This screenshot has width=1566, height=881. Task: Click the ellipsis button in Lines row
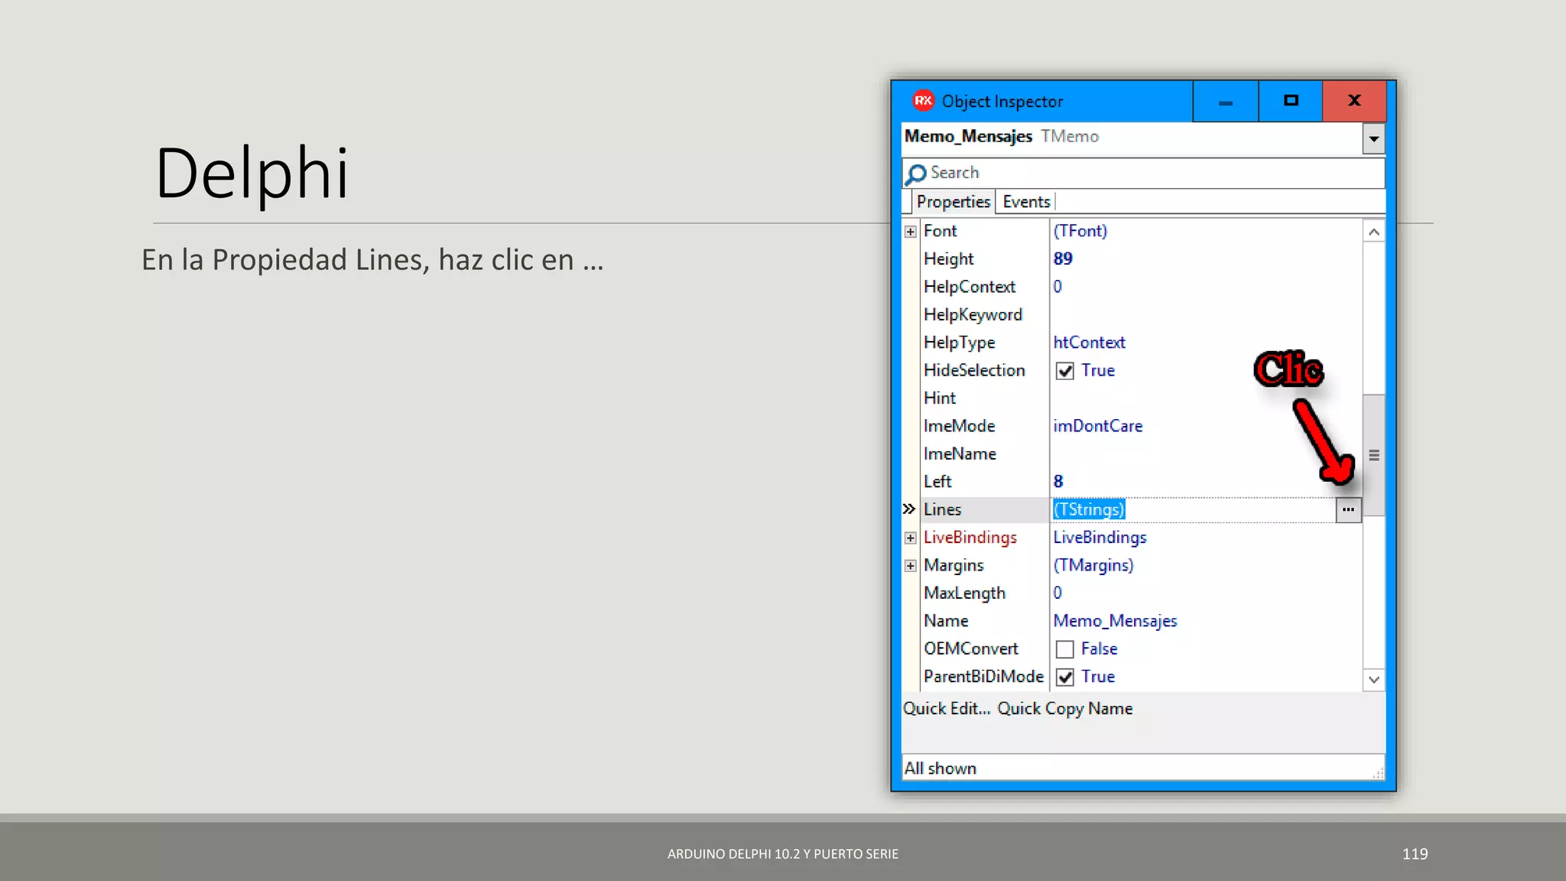point(1348,509)
